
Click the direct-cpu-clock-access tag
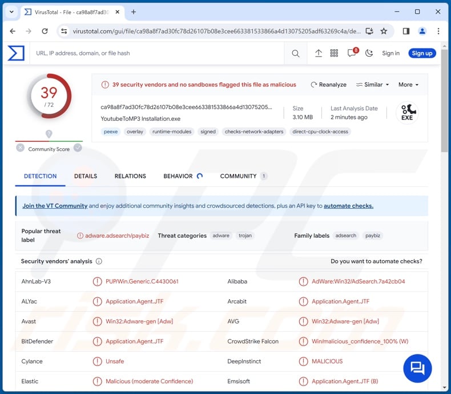click(x=320, y=132)
